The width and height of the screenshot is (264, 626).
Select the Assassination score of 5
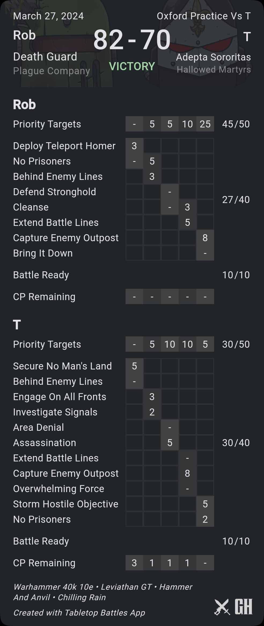tap(170, 443)
